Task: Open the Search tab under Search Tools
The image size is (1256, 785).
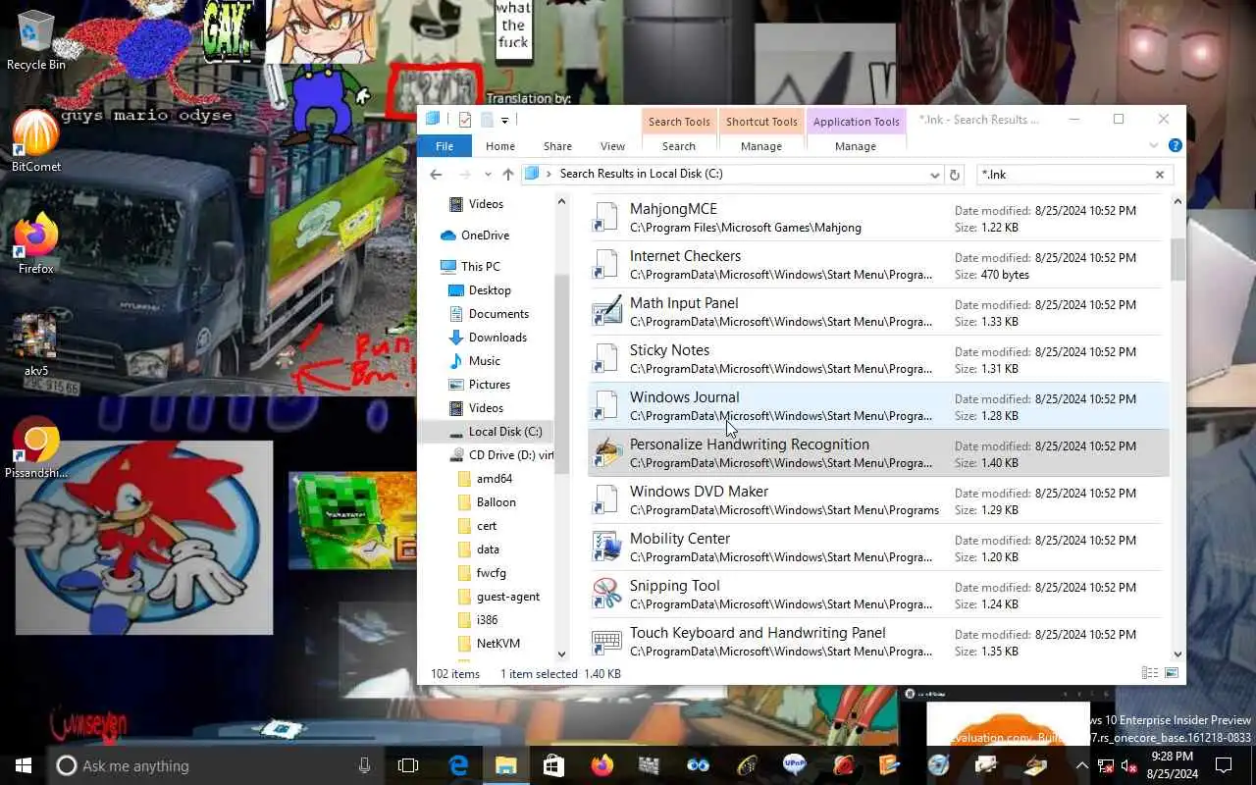Action: (x=678, y=146)
